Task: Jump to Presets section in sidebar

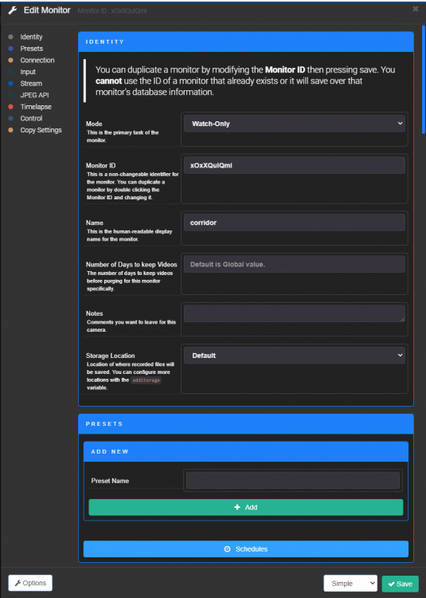Action: [32, 49]
